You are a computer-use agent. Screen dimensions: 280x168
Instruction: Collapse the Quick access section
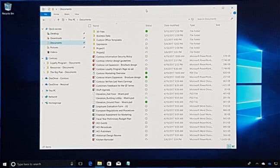(43, 29)
